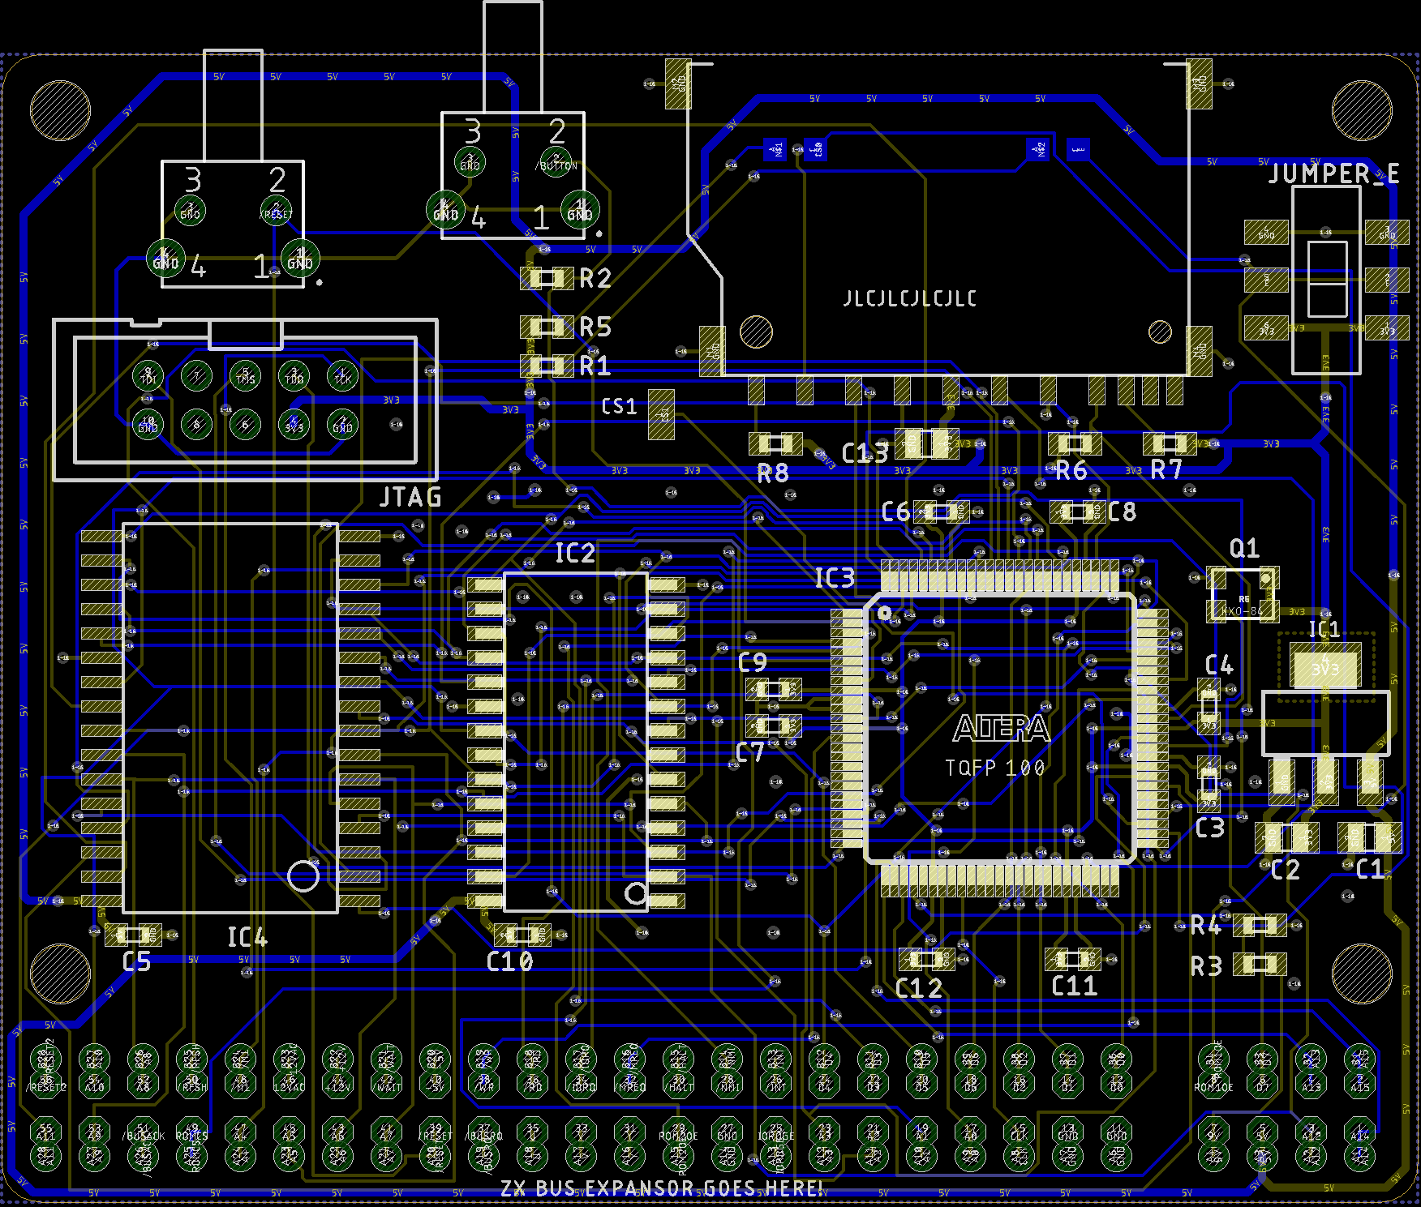Click the top-right mounting hole
1421x1207 pixels.
(1362, 111)
